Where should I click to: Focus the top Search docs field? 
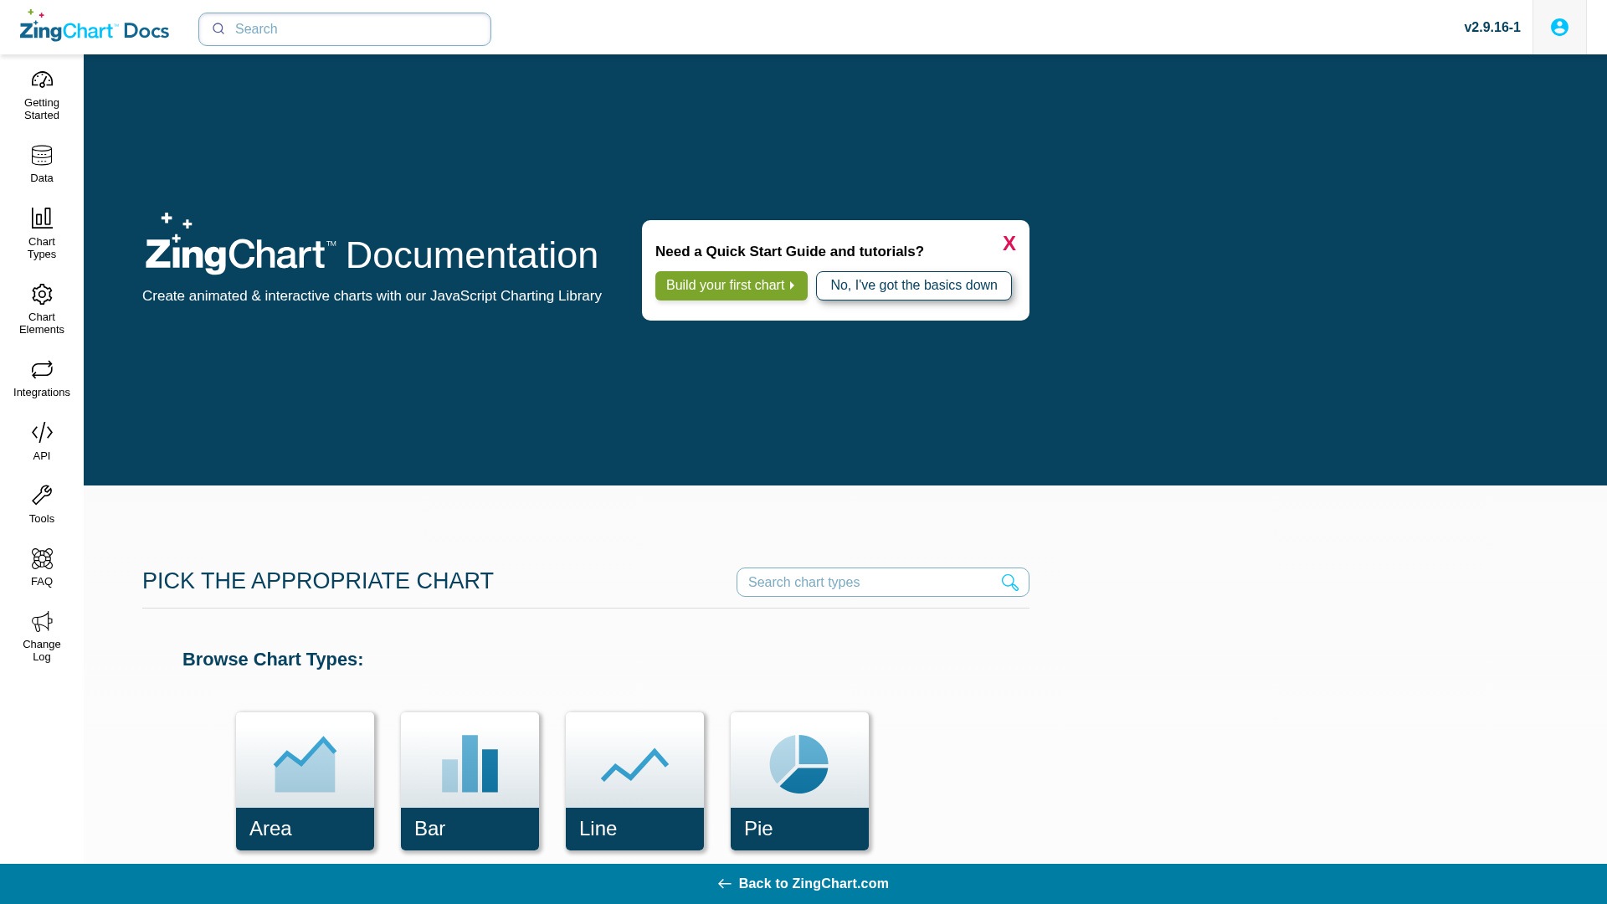pos(345,29)
